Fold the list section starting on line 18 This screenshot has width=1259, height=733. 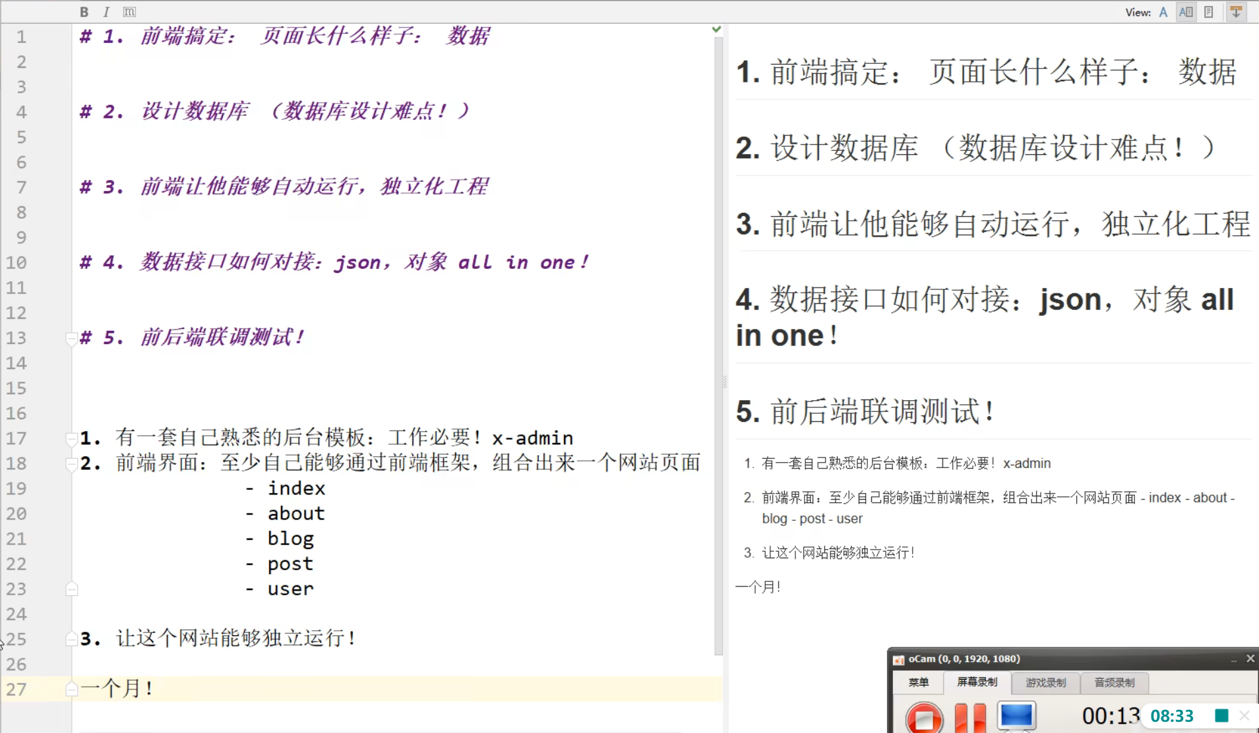[x=71, y=464]
